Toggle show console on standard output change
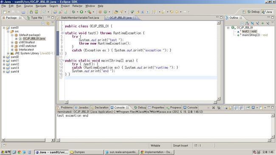 pos(236,107)
